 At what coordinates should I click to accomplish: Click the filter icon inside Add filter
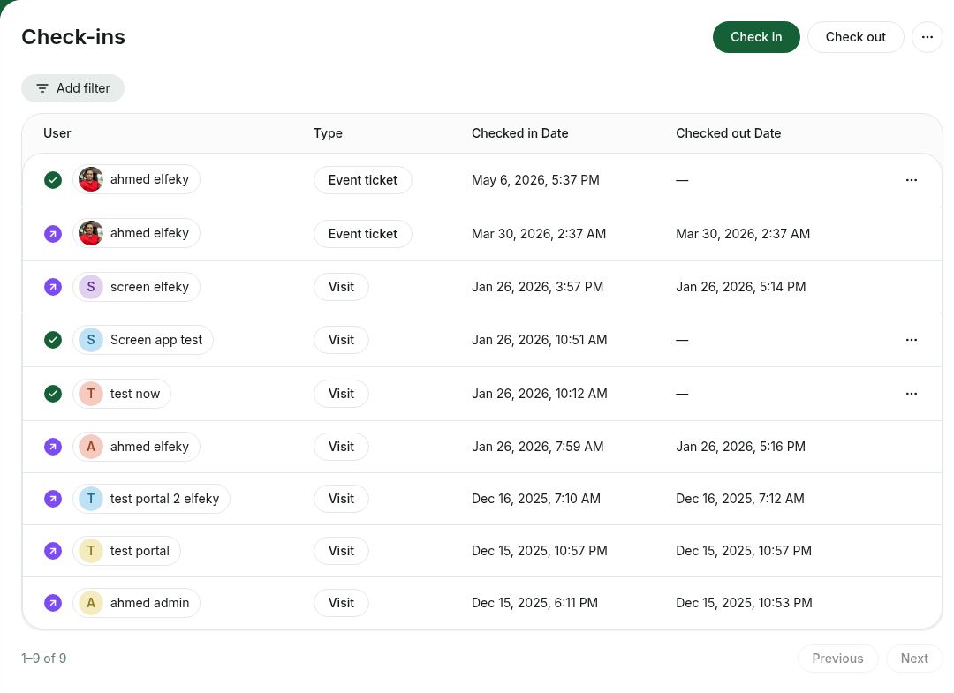42,89
